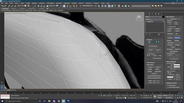
Task: Select Vertex sub-object level icon
Action: [149, 42]
